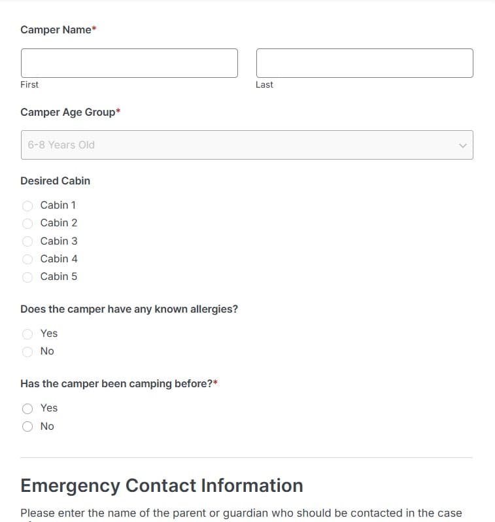Select No for known allergies
The image size is (495, 522).
(x=27, y=351)
